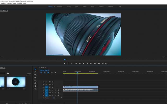Toggle sync lock on A1 track
This screenshot has height=104, width=167.
coord(50,90)
